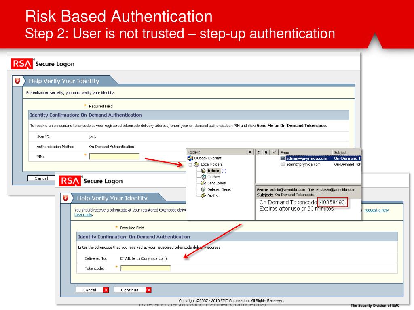Screen dimensions: 414x310
Task: Click the red arrow icon beside Continue
Action: [148, 290]
